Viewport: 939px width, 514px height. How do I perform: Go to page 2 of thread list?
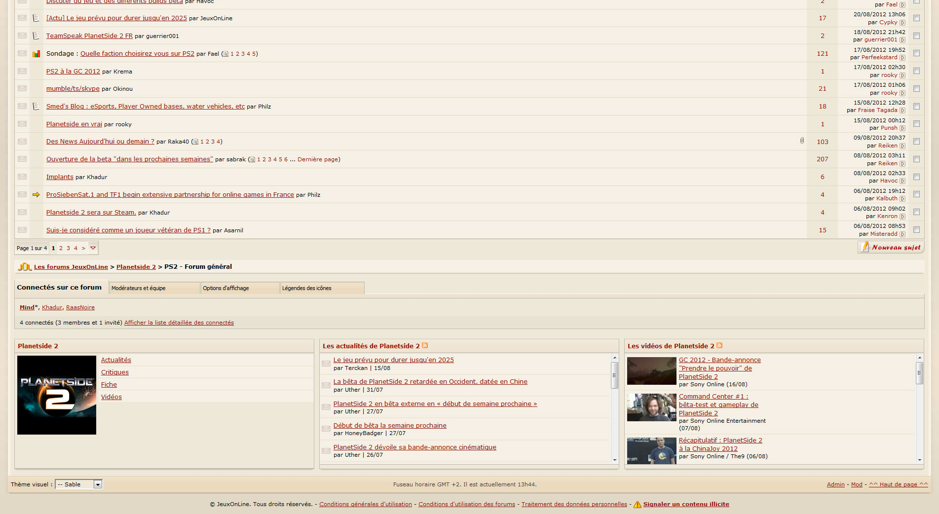click(61, 248)
